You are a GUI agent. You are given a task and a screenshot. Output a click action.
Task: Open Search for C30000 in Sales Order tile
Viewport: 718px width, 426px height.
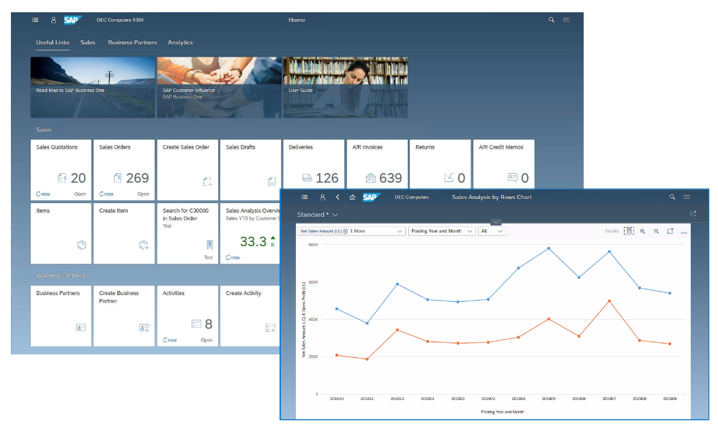point(188,233)
